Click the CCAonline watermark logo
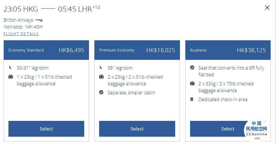The height and width of the screenshot is (144, 276). tap(257, 130)
